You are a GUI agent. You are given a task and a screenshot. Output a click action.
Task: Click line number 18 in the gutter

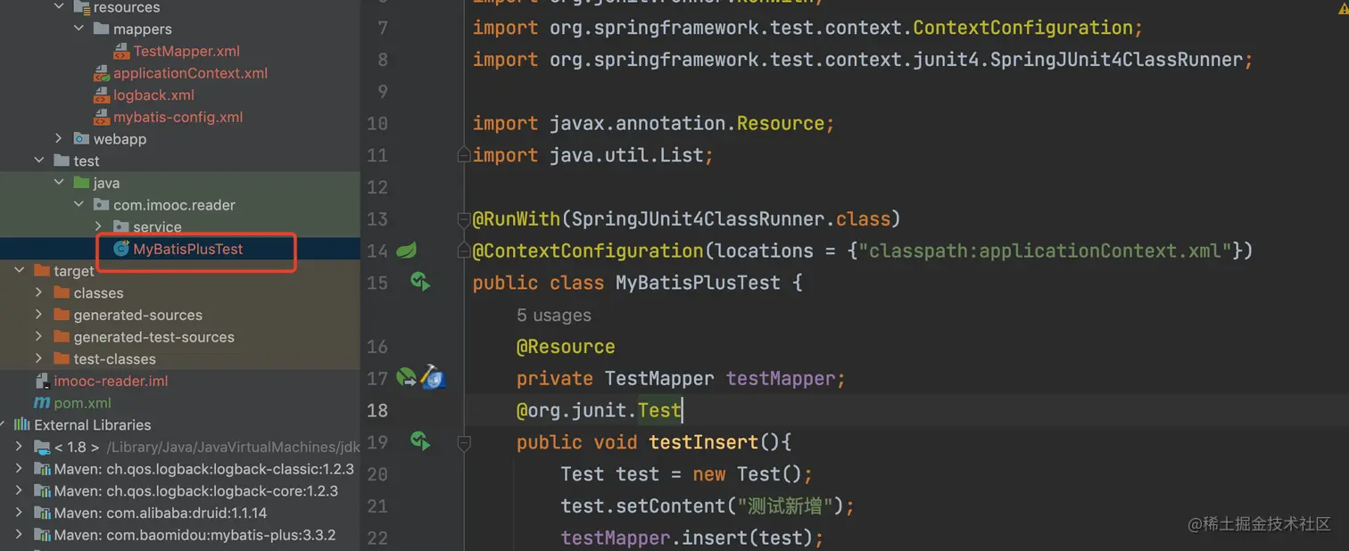click(x=377, y=410)
